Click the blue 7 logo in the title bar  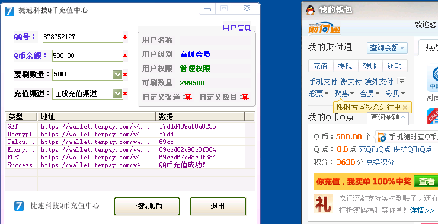[x=9, y=11]
